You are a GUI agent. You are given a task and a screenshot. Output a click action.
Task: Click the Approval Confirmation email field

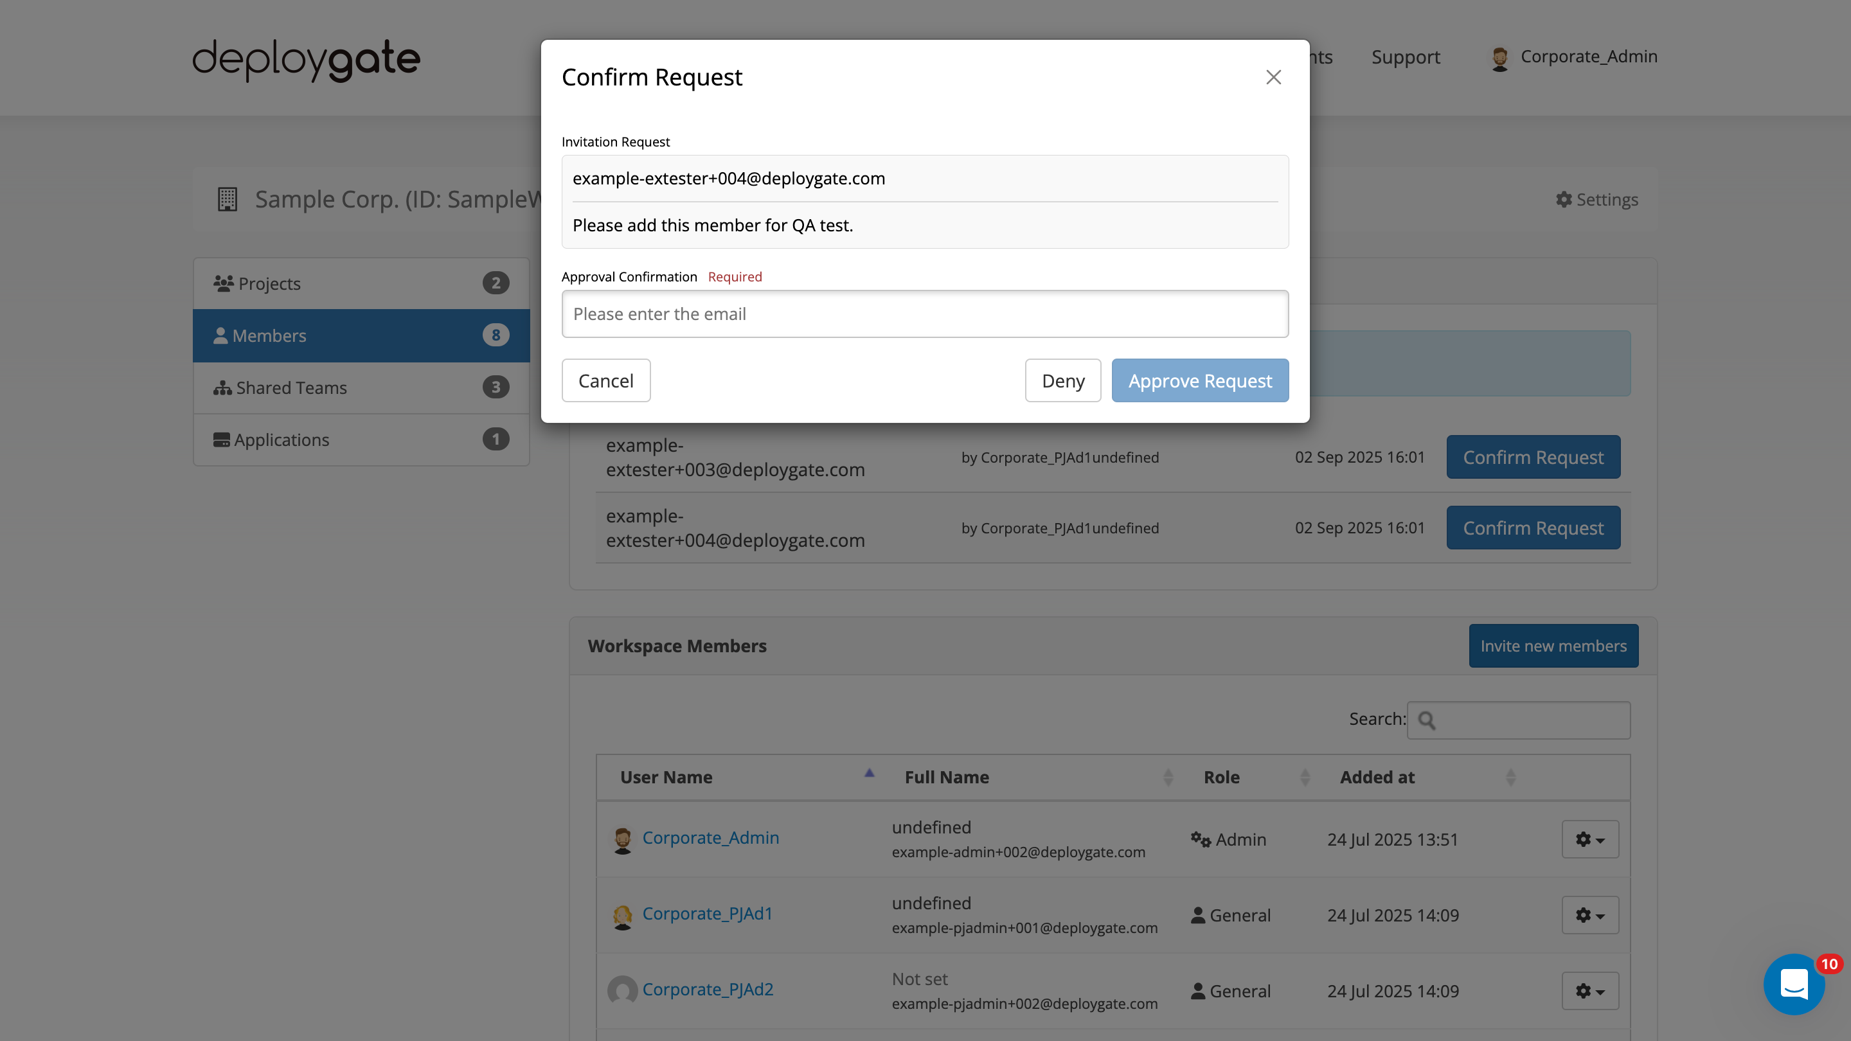pyautogui.click(x=925, y=314)
